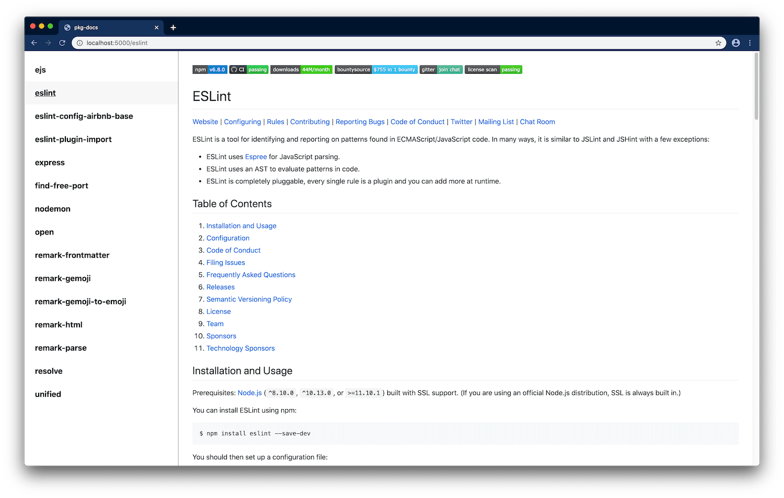
Task: Open remark-parse in sidebar
Action: click(101, 348)
